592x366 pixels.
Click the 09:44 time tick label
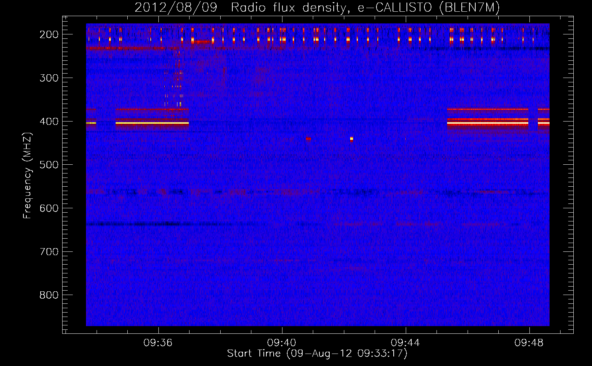click(405, 343)
